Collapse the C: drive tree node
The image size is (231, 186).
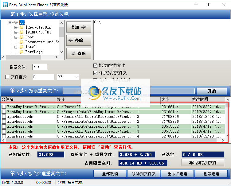click(x=10, y=22)
